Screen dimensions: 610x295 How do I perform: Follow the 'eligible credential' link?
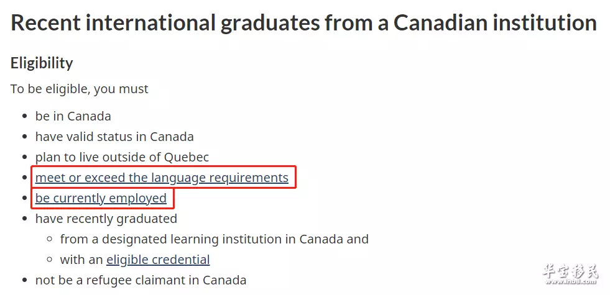[158, 260]
